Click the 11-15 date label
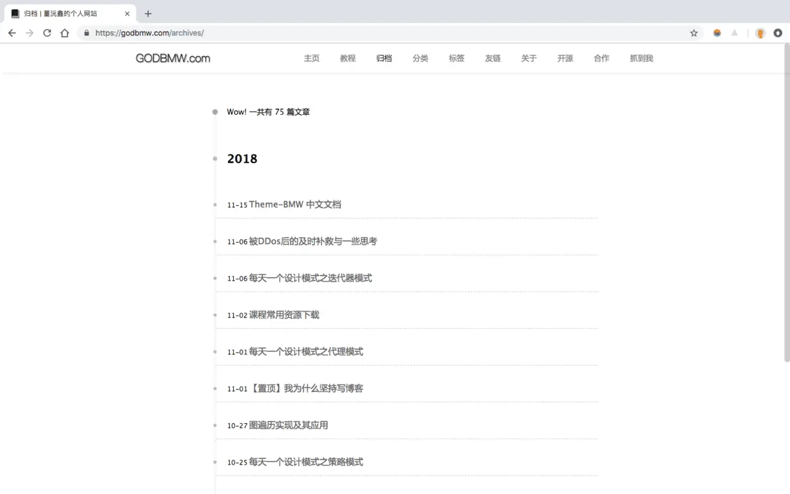 (237, 205)
